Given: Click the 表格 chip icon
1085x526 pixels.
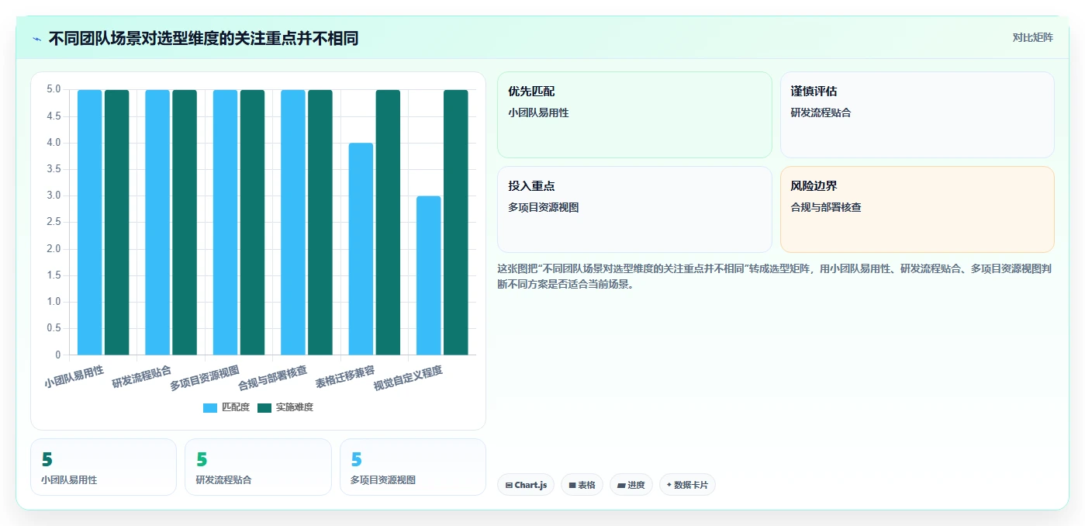Looking at the screenshot, I should pyautogui.click(x=572, y=485).
